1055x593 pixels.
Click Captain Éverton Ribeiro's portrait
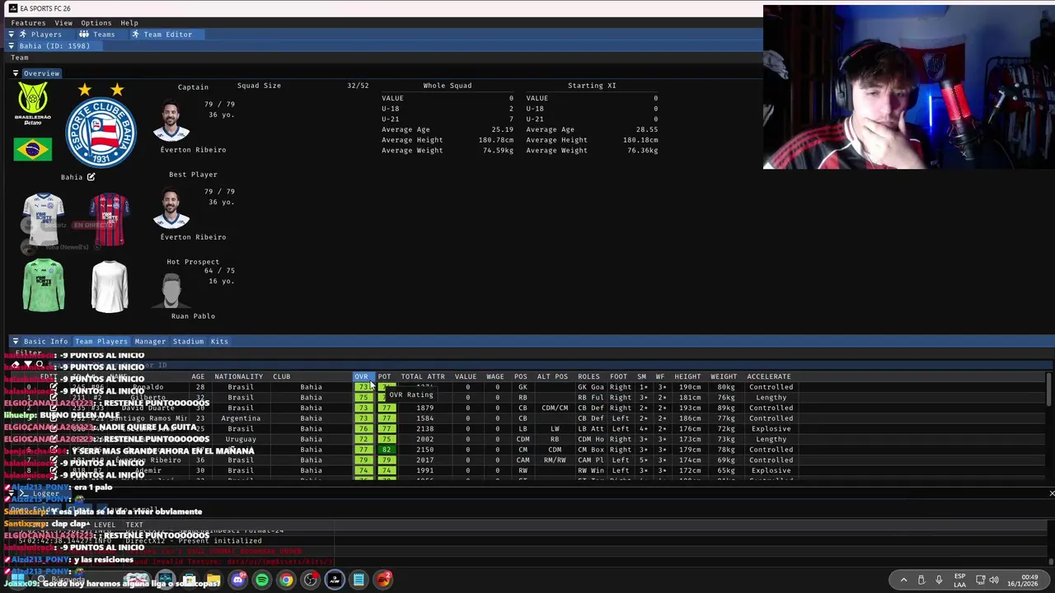point(171,122)
